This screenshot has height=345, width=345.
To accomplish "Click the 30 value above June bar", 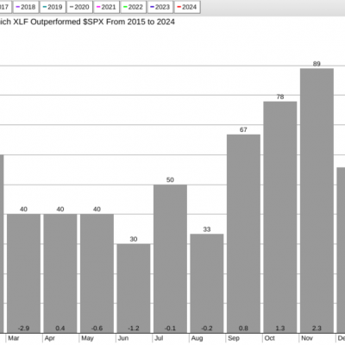I will [x=134, y=239].
